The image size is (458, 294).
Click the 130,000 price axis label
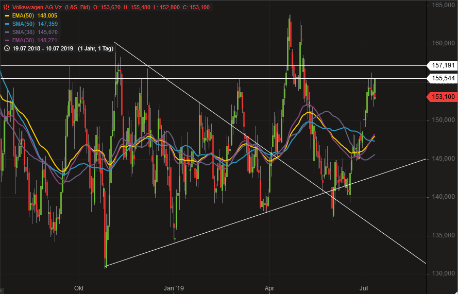[444, 274]
